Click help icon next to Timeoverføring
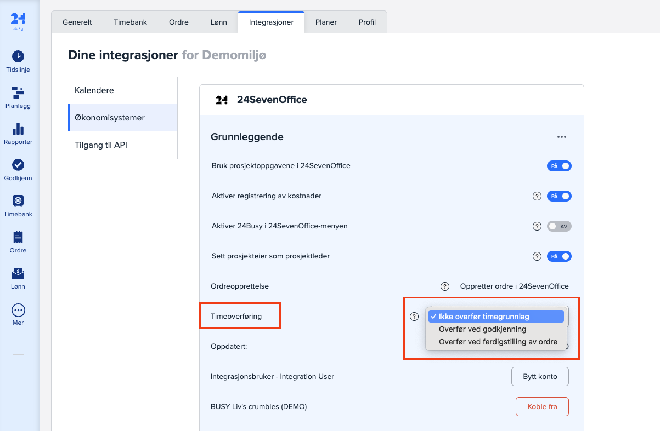Image resolution: width=660 pixels, height=431 pixels. point(414,316)
